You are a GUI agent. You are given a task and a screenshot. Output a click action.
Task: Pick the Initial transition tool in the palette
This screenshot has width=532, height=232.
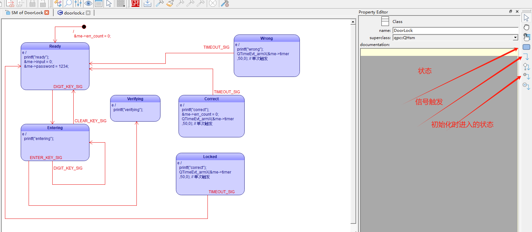(x=526, y=76)
